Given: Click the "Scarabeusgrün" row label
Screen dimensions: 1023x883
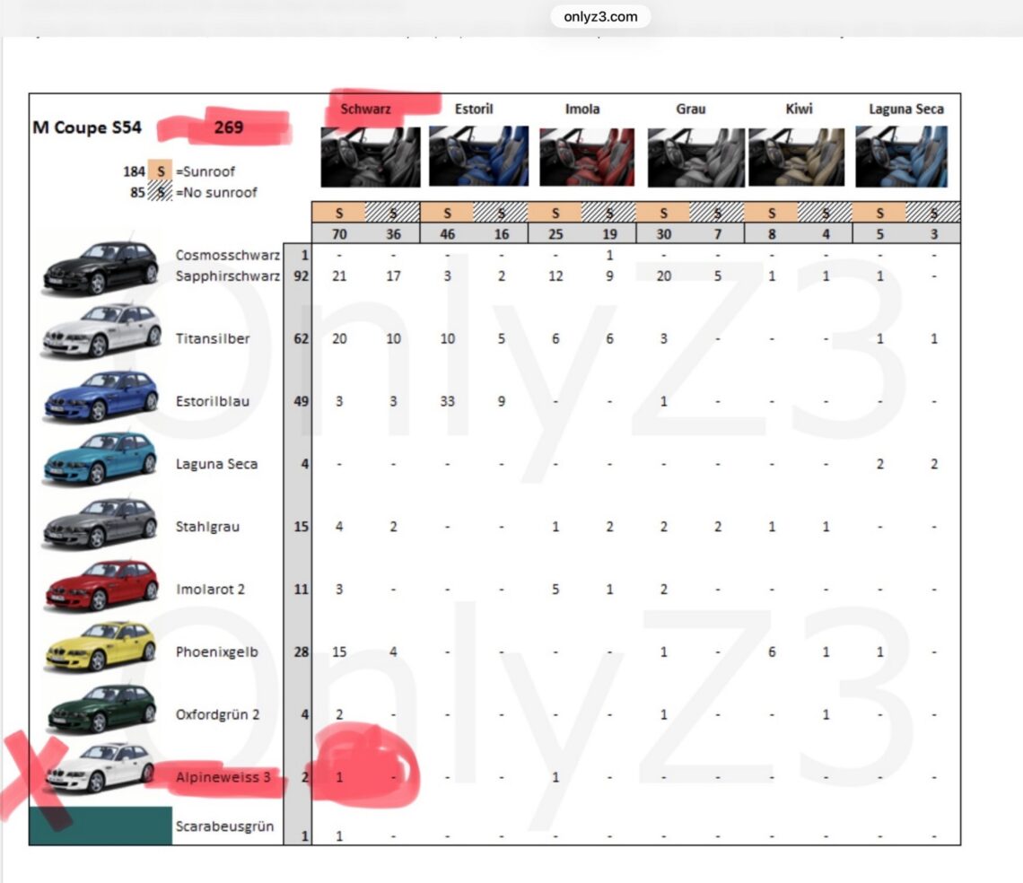Looking at the screenshot, I should [x=224, y=826].
